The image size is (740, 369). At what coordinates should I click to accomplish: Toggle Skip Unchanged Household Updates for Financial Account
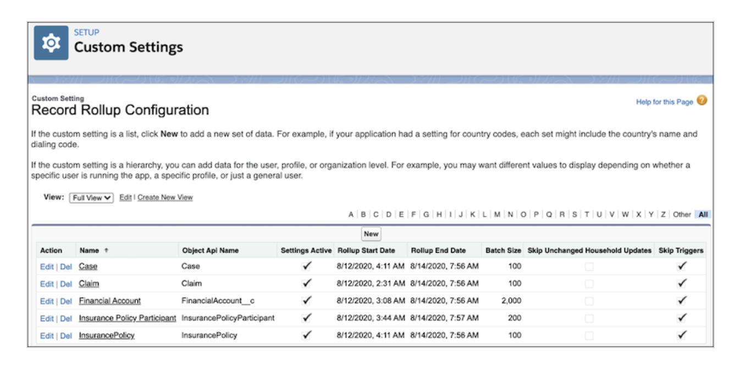(x=589, y=301)
